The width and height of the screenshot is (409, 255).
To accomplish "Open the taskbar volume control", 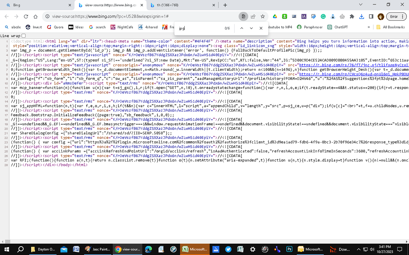I will (372, 249).
